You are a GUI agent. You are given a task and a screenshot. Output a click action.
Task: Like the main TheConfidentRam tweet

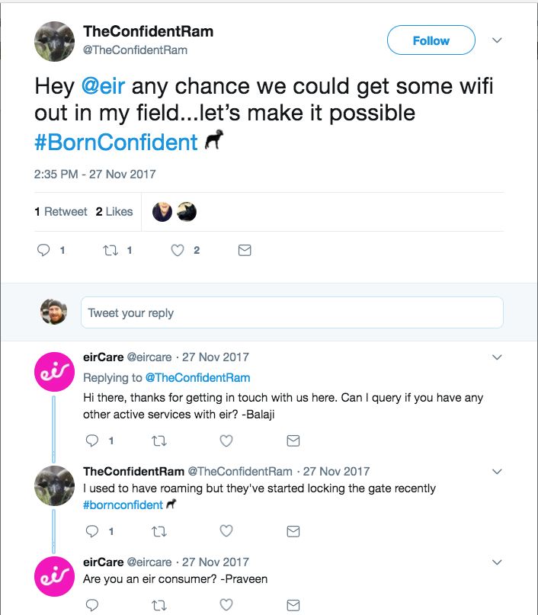(x=178, y=250)
